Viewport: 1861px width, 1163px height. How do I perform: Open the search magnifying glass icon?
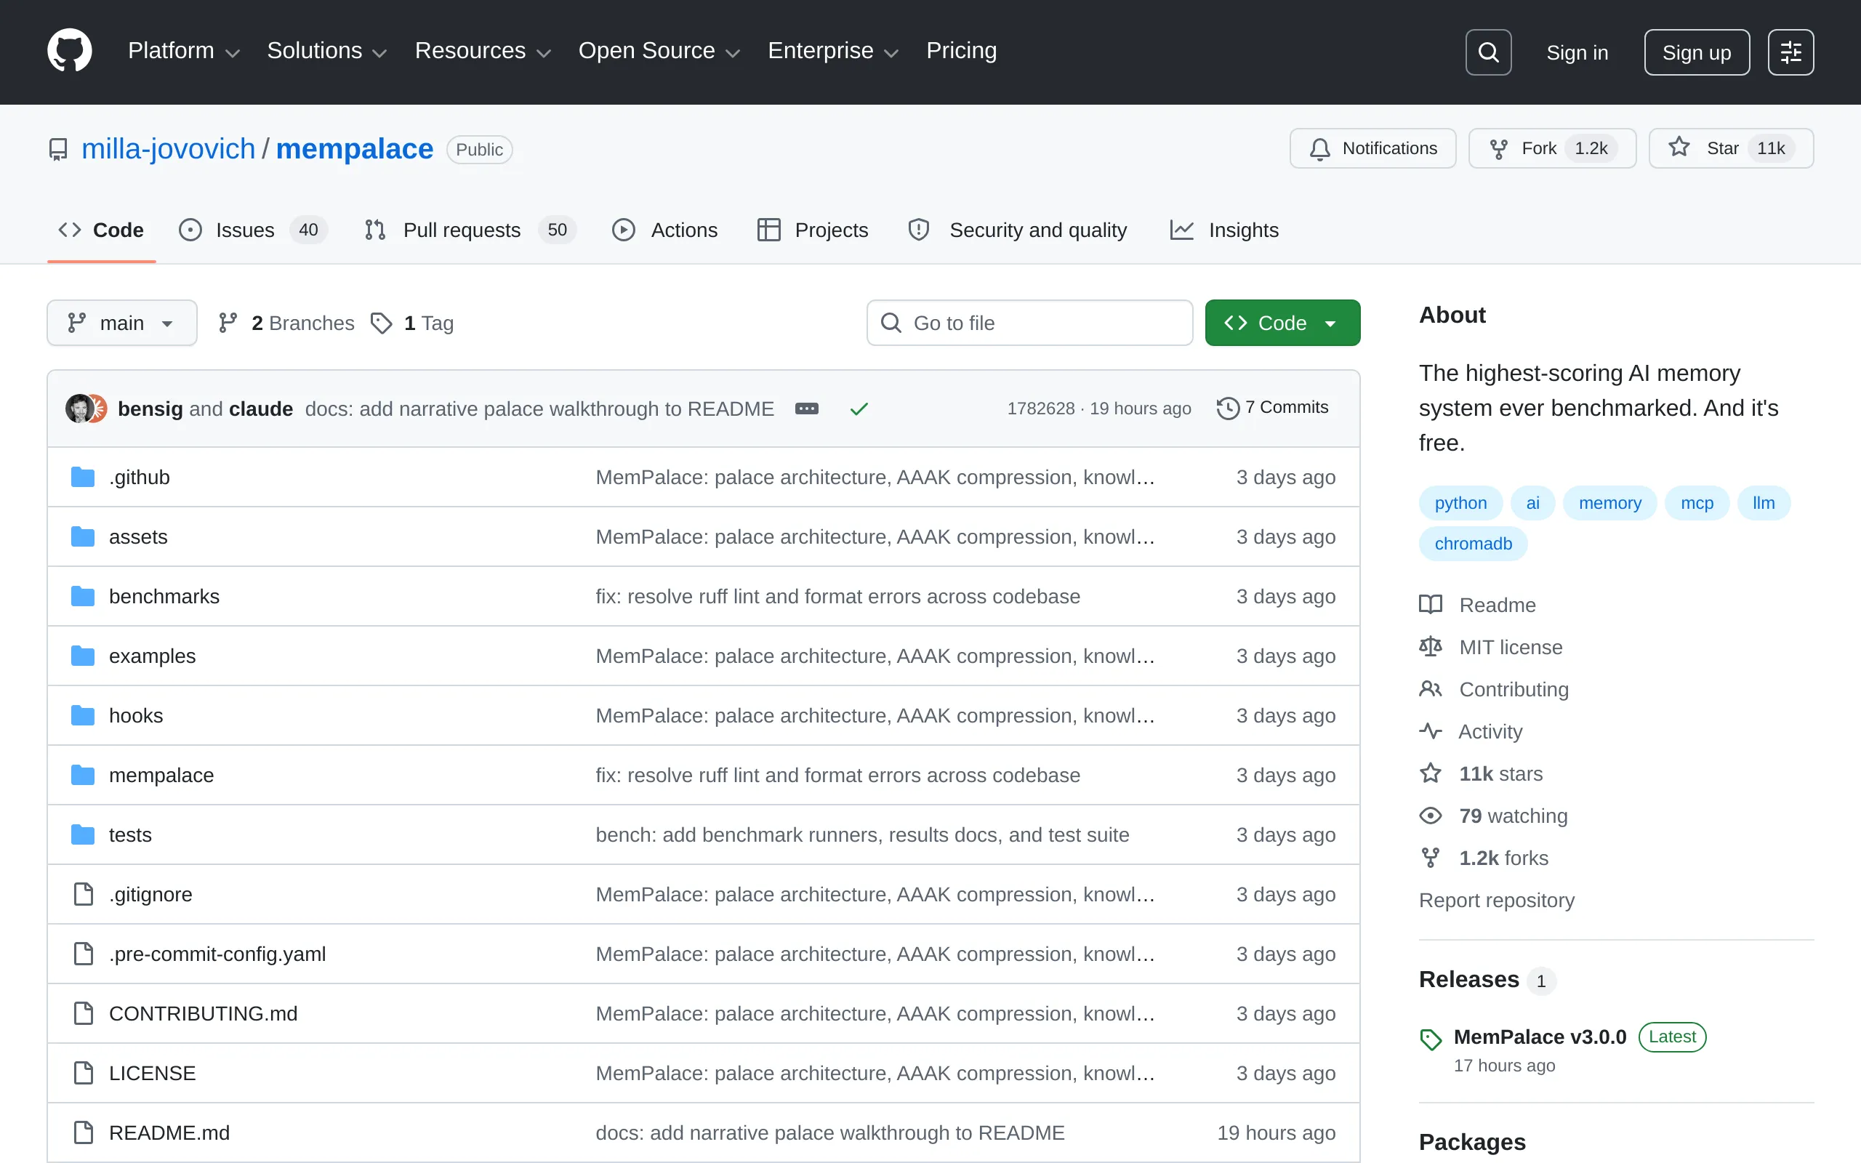(x=1487, y=52)
